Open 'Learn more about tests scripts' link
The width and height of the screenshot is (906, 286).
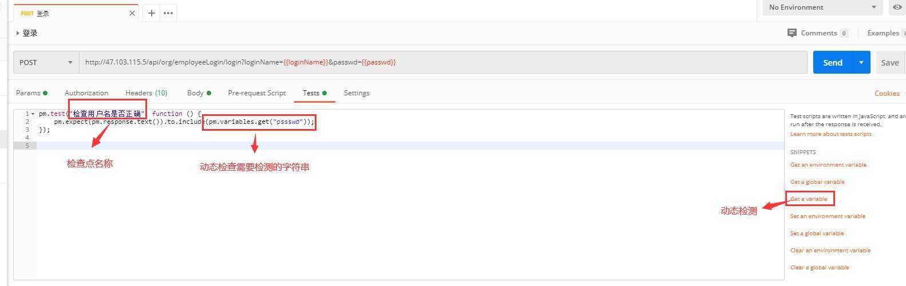pyautogui.click(x=830, y=134)
